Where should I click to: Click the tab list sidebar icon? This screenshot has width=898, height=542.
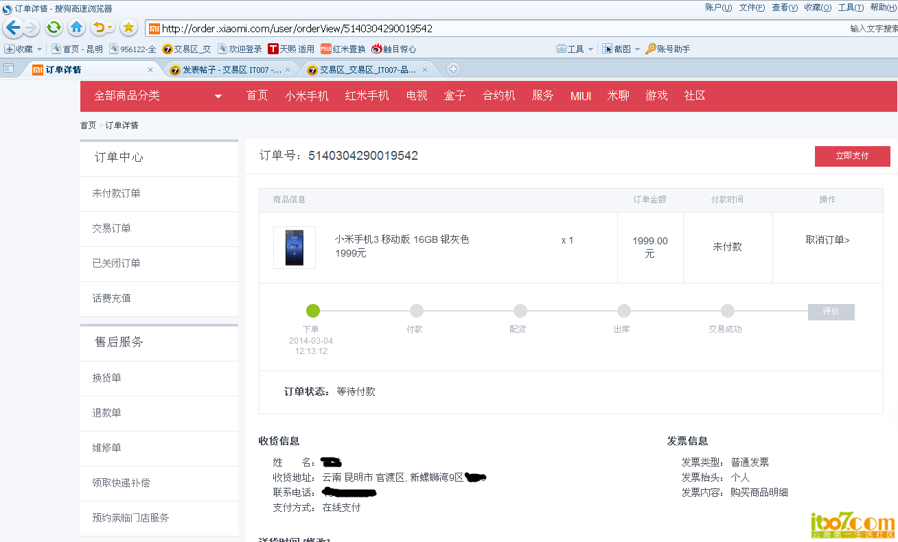8,69
